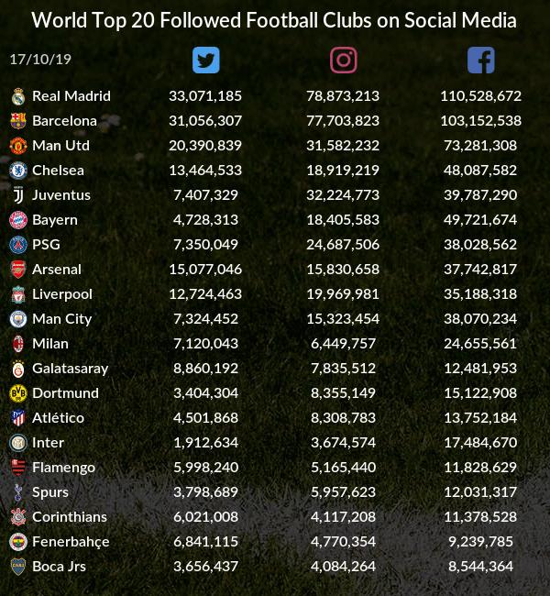Image resolution: width=550 pixels, height=596 pixels.
Task: Select the Boca Jrs badge
Action: (x=18, y=567)
